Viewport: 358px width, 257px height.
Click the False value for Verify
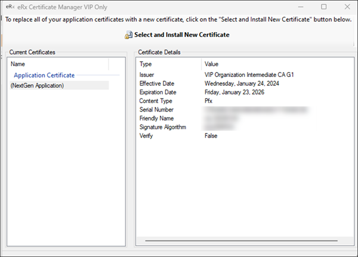point(211,136)
